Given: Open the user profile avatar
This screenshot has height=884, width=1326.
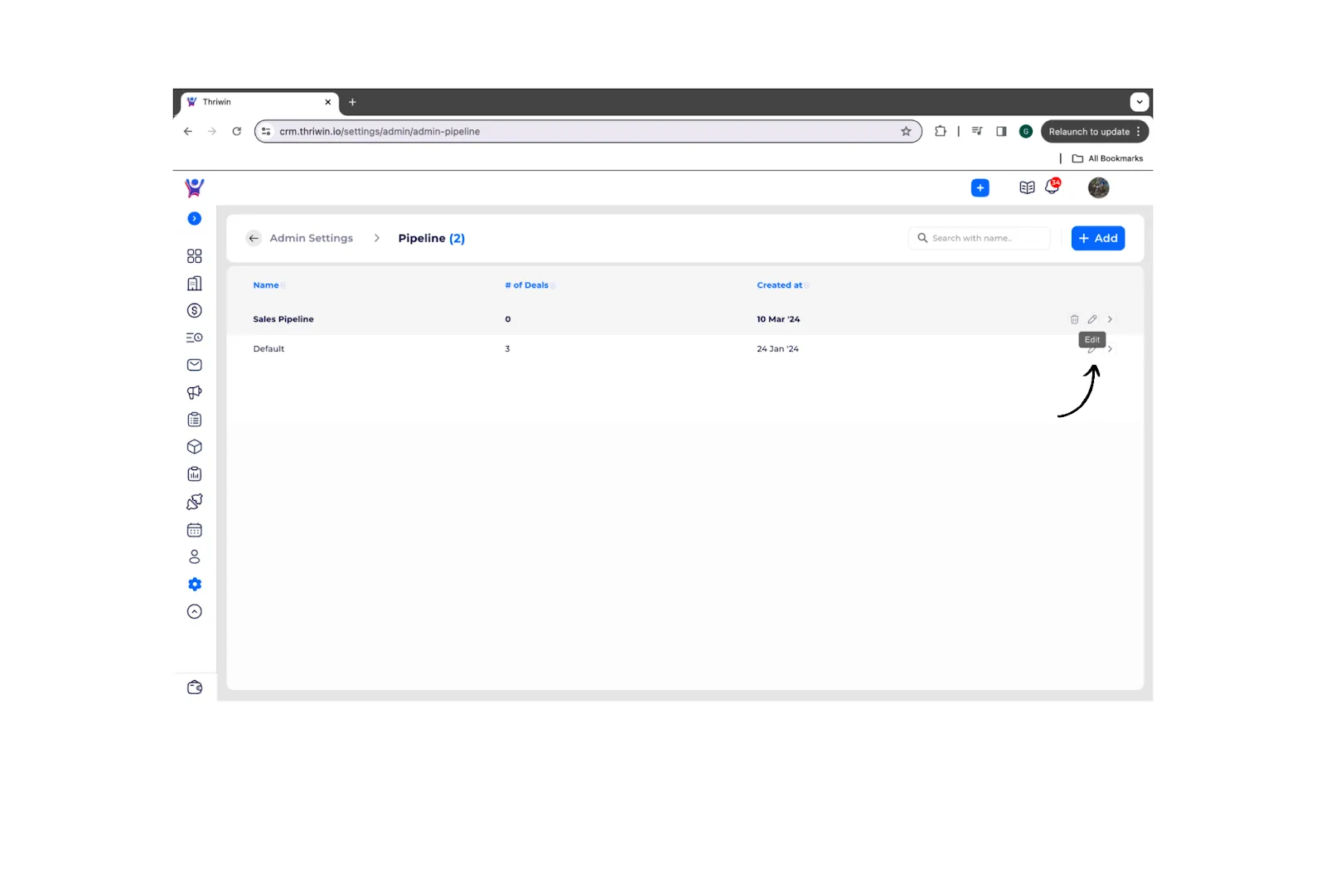Looking at the screenshot, I should click(x=1098, y=188).
